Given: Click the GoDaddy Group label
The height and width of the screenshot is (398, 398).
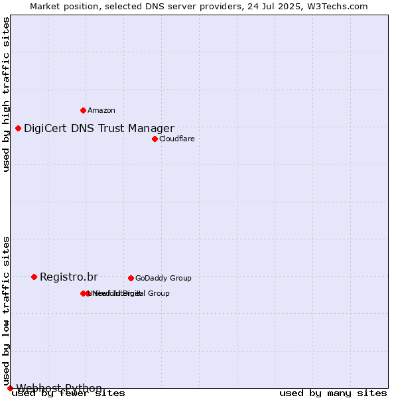Looking at the screenshot, I should click(x=163, y=278).
